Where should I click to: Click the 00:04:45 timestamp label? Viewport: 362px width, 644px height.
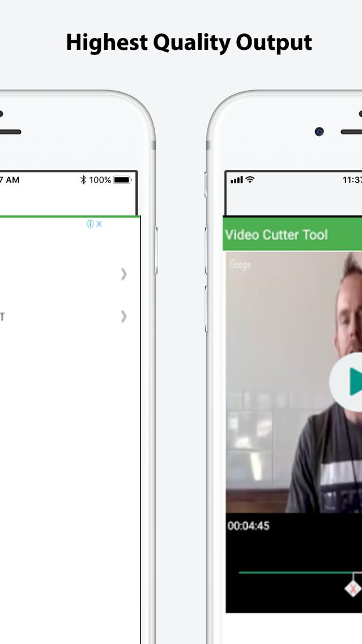pyautogui.click(x=248, y=526)
